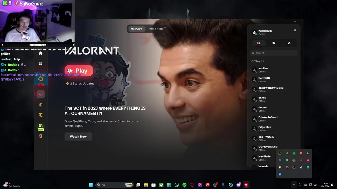
Task: Open Opera GX browser from taskbar
Action: [192, 185]
